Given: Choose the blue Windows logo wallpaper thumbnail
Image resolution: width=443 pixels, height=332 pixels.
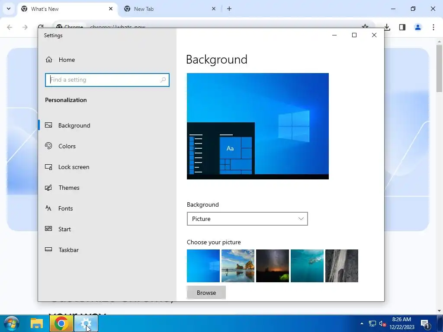Looking at the screenshot, I should pos(203,266).
